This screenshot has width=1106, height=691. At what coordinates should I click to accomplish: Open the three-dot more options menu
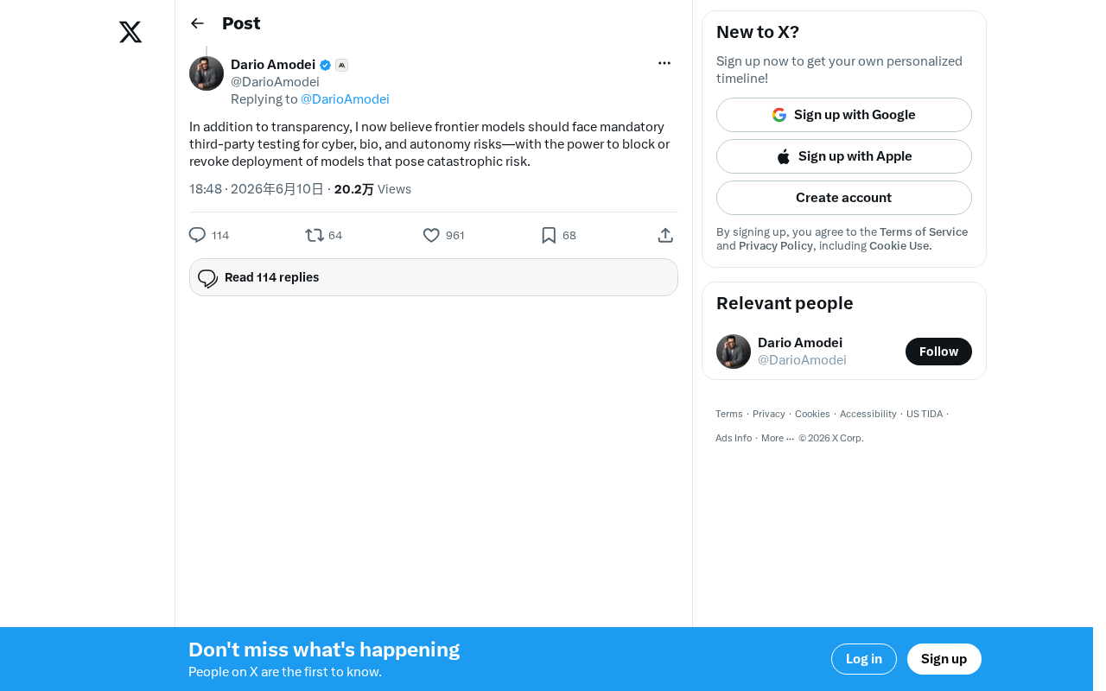pyautogui.click(x=664, y=63)
